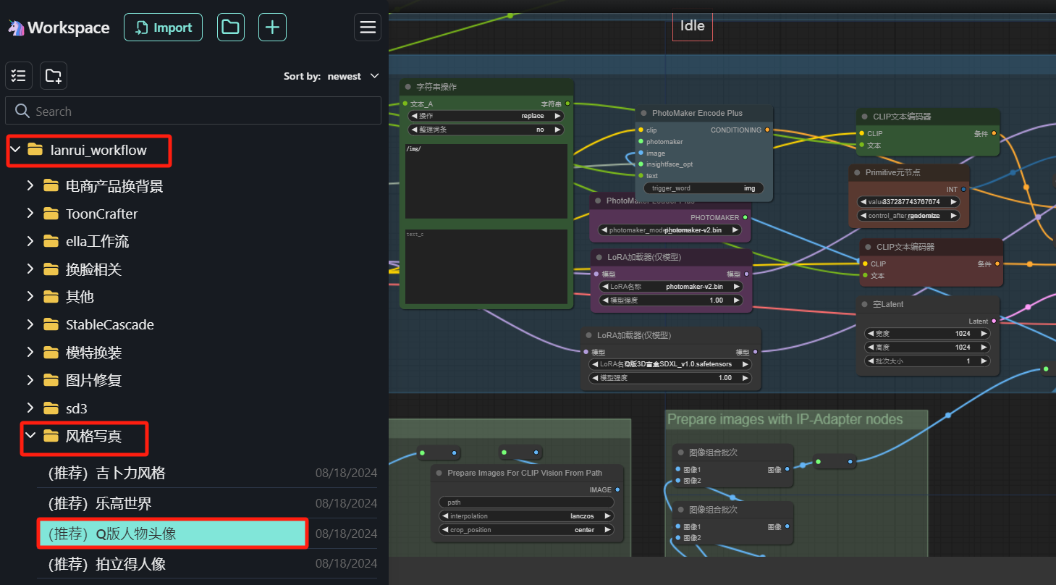Click the INT output socket
1056x585 pixels.
coord(963,190)
